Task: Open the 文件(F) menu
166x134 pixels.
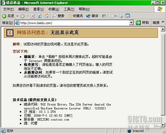Action: click(8, 9)
